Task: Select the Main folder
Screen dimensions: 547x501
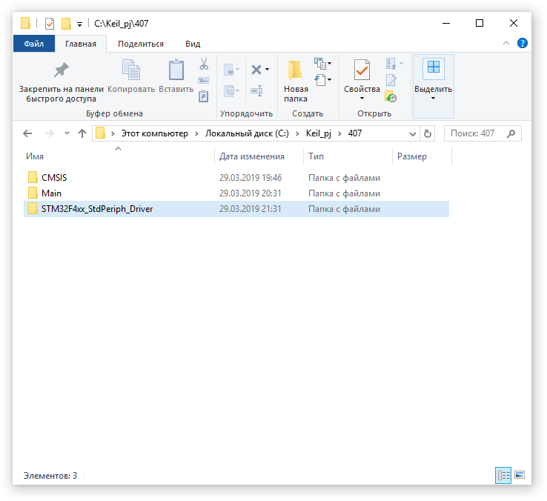Action: [x=236, y=193]
